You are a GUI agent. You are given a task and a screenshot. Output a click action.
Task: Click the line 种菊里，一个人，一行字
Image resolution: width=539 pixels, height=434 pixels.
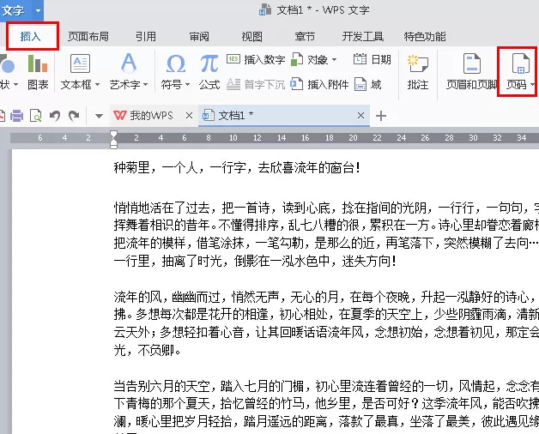point(237,168)
